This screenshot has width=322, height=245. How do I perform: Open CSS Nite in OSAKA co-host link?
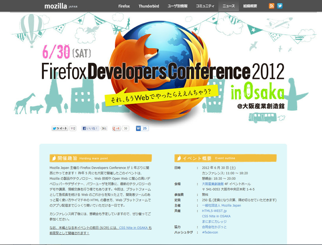pos(216,216)
